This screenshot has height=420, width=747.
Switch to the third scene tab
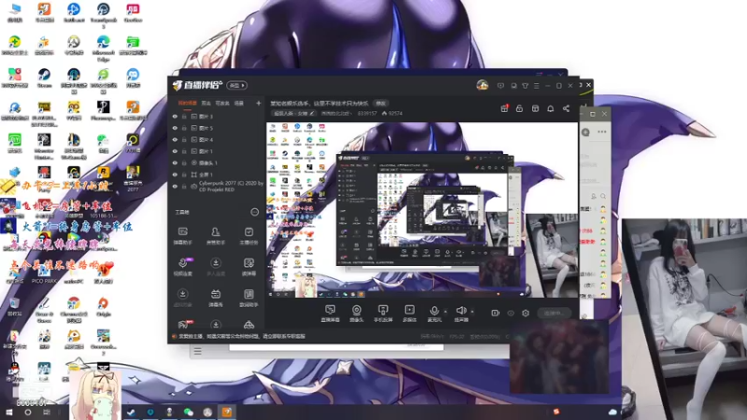point(222,103)
